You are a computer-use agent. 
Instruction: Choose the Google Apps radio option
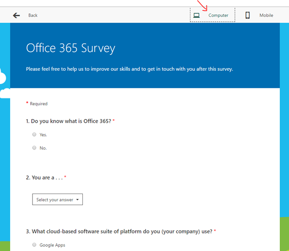(x=34, y=245)
